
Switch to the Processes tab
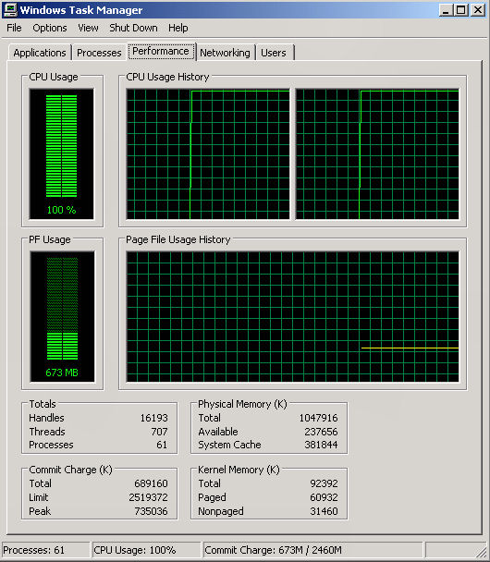(x=99, y=53)
